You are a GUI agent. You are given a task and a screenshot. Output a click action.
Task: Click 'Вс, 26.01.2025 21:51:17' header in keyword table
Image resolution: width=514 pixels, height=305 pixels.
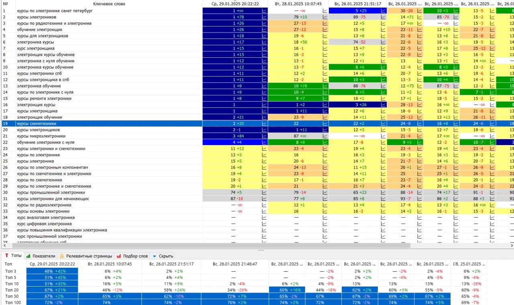click(358, 4)
